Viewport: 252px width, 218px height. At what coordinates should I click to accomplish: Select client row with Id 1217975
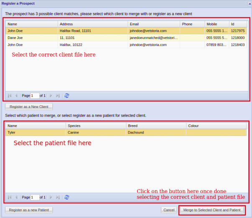click(126, 31)
